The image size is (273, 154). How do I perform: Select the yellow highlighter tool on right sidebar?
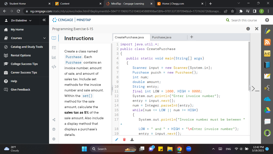267,31
